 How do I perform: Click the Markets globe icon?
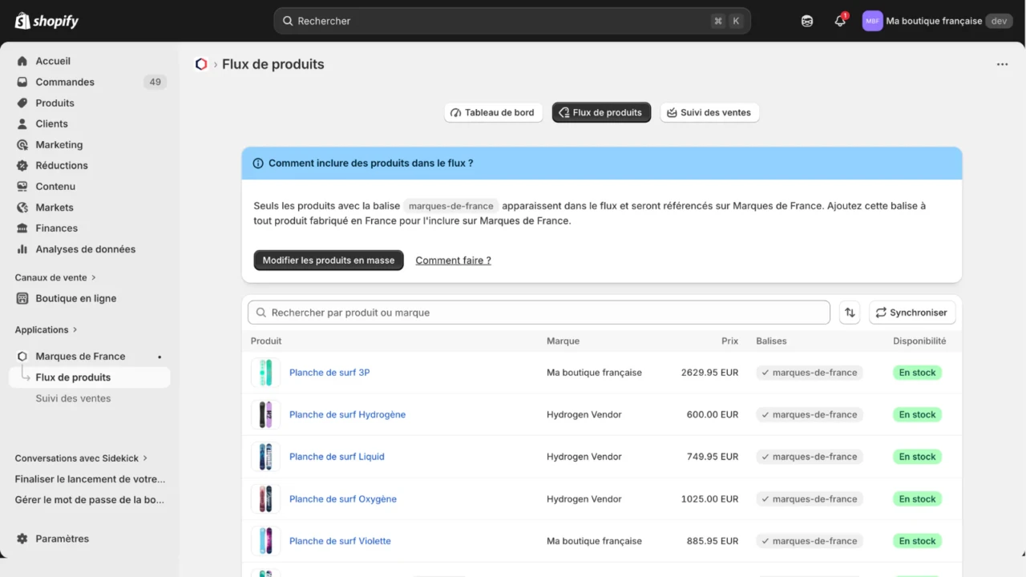coord(22,207)
